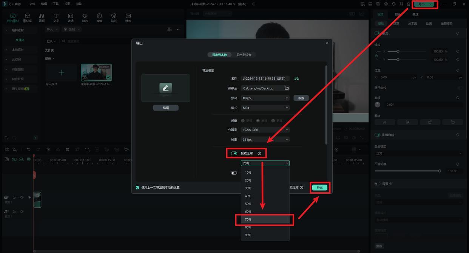Click the folder browse icon beside save path
This screenshot has width=469, height=253.
[x=287, y=88]
